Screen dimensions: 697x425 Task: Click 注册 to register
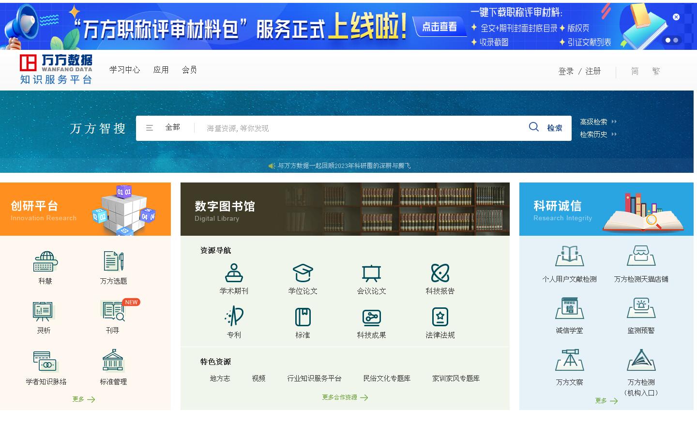click(593, 72)
